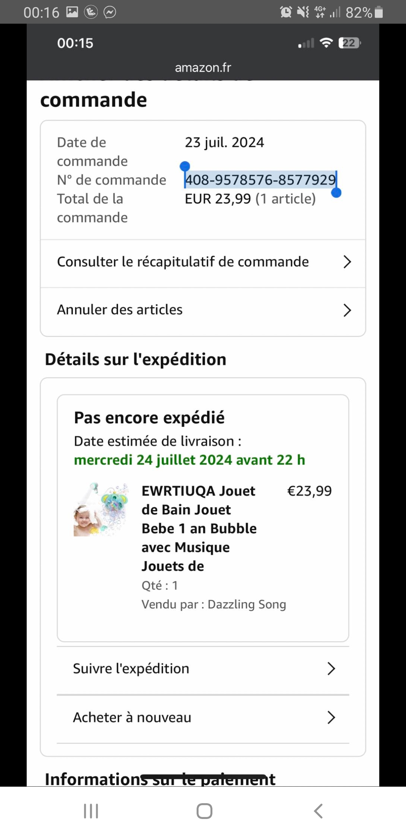Select Annuler des articles option
The height and width of the screenshot is (834, 406).
pos(120,310)
